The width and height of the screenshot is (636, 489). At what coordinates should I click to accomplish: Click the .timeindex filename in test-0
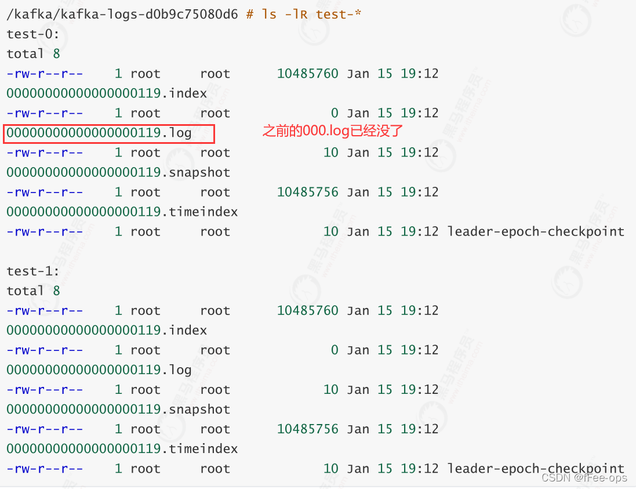pyautogui.click(x=122, y=212)
